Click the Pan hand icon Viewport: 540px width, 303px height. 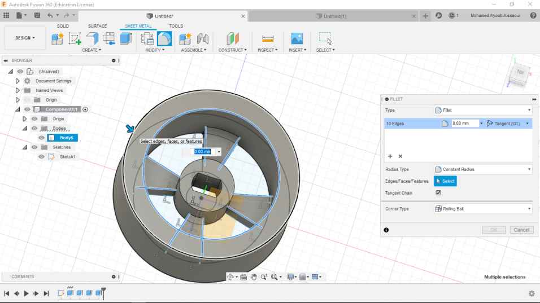(x=254, y=277)
